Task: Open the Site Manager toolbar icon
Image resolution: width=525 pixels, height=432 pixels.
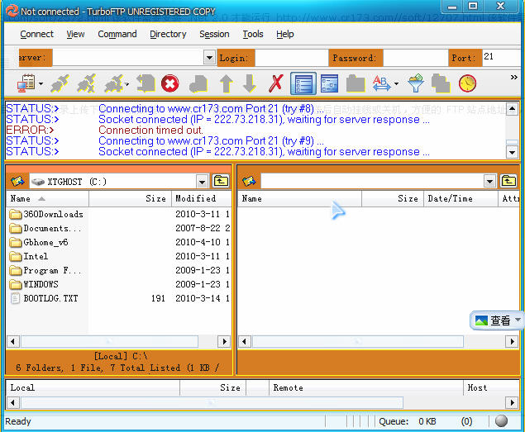Action: click(27, 83)
